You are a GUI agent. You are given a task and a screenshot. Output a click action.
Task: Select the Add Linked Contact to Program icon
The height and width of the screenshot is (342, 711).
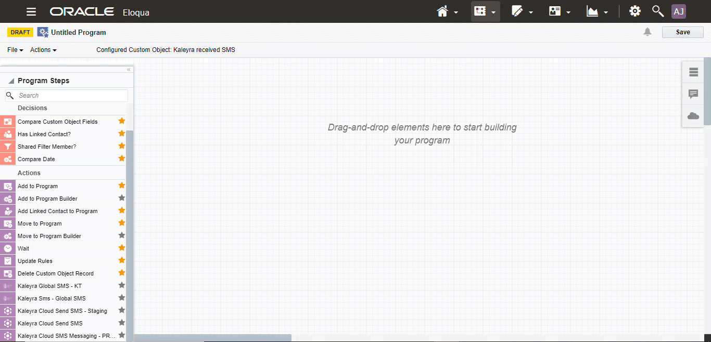coord(8,211)
